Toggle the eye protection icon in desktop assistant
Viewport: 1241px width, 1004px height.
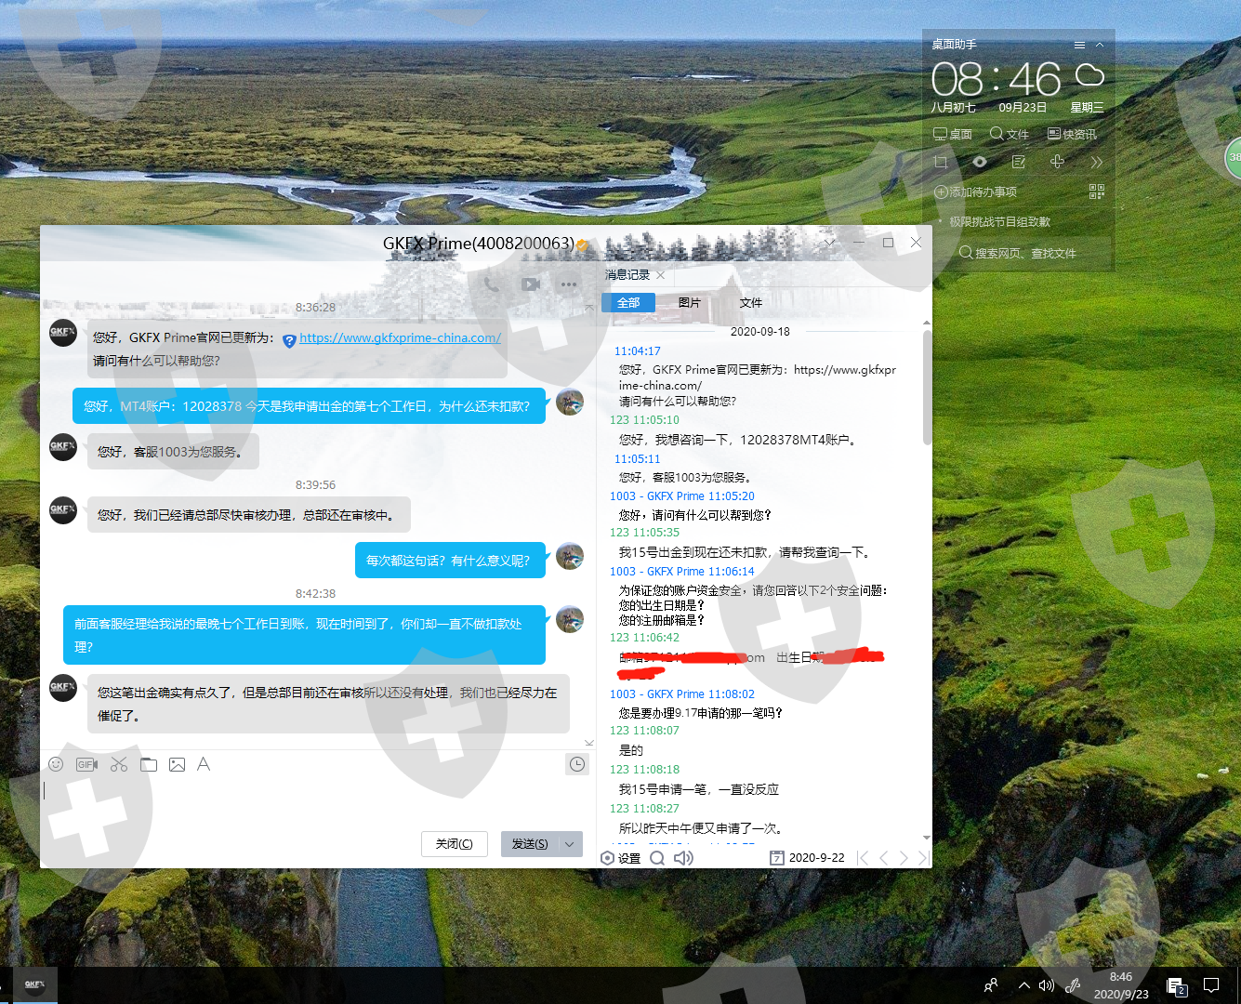pos(980,162)
